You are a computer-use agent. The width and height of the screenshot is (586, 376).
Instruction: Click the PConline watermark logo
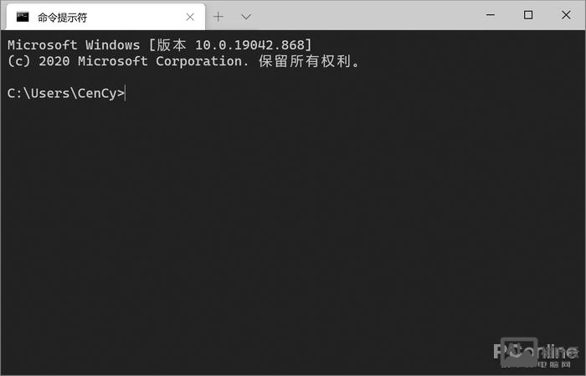click(x=535, y=353)
